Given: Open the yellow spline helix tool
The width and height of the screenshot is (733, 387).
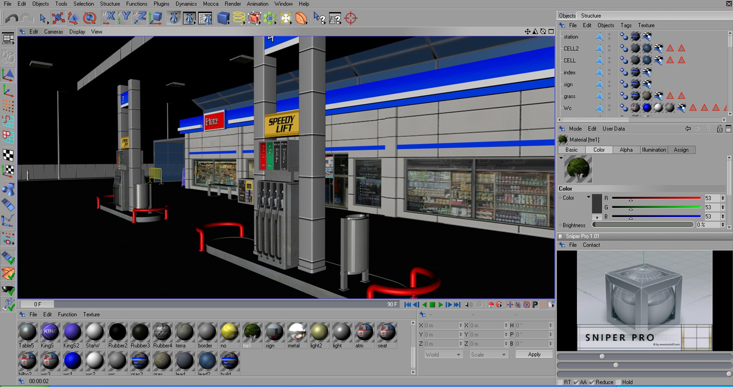Looking at the screenshot, I should pos(239,18).
